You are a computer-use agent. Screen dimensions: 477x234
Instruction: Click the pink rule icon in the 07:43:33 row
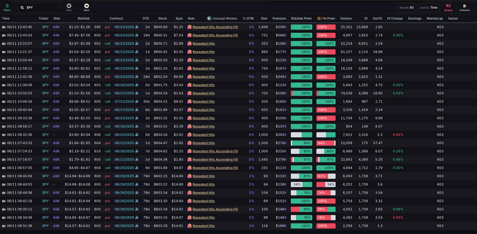pos(189,143)
